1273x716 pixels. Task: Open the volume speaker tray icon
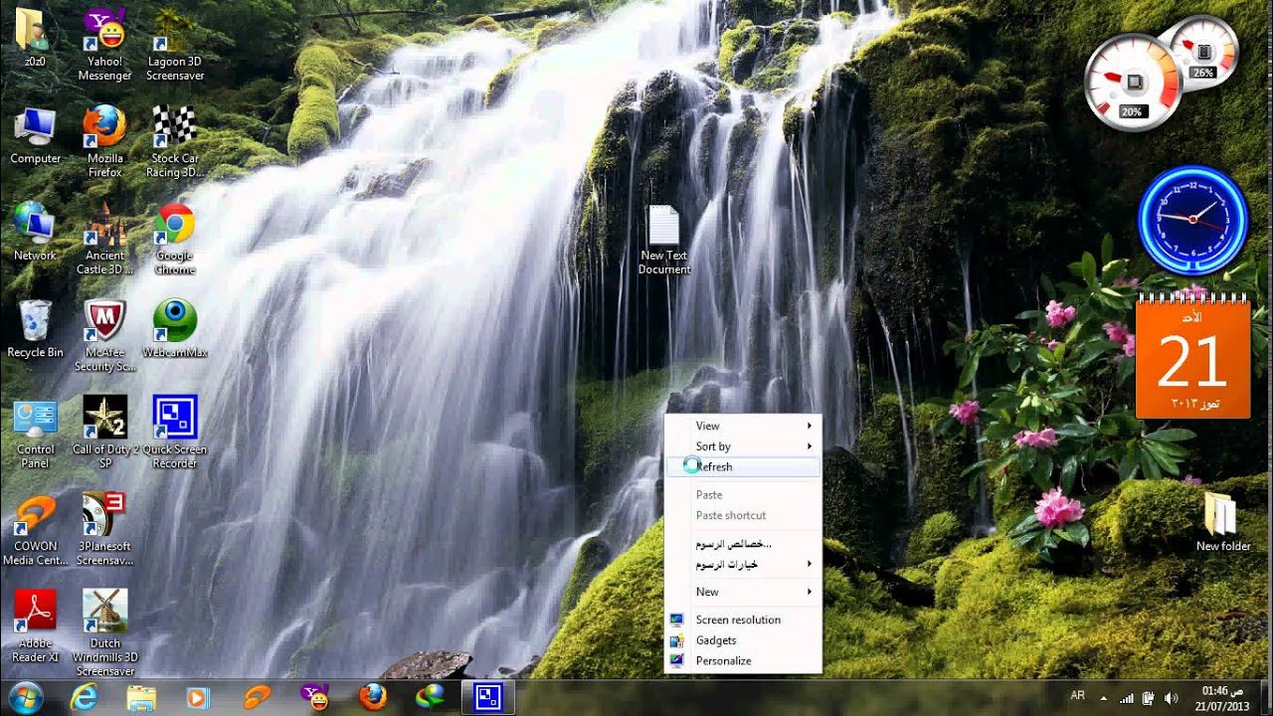coord(1170,698)
